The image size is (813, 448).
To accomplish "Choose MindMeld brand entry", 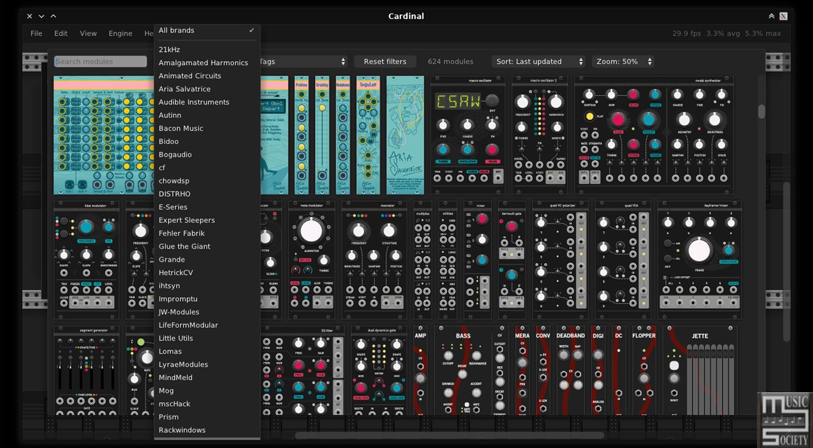I will click(x=207, y=378).
